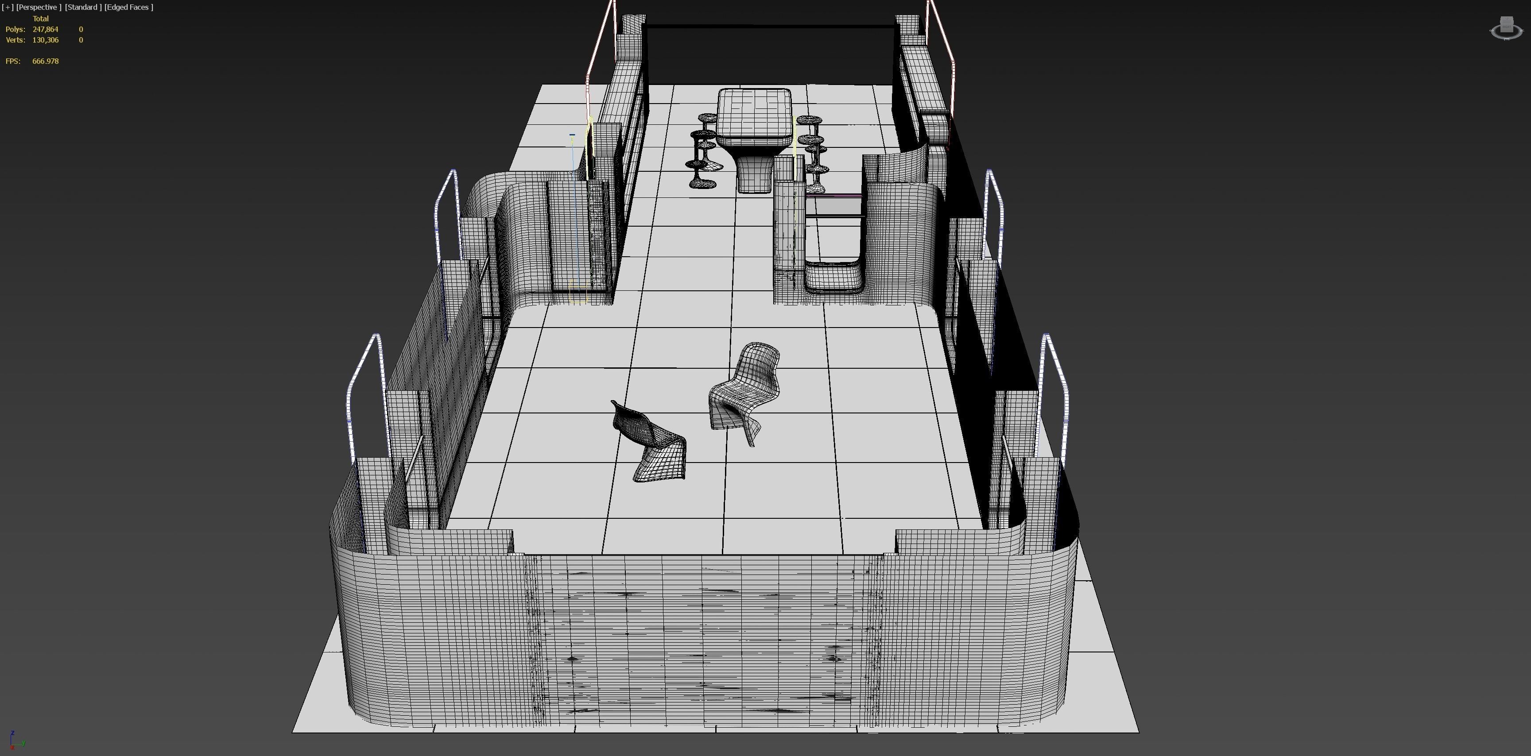Screen dimensions: 1531x756
Task: Open the Edged Faces display menu
Action: click(x=128, y=7)
